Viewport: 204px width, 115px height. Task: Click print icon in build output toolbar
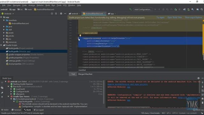coord(202,99)
